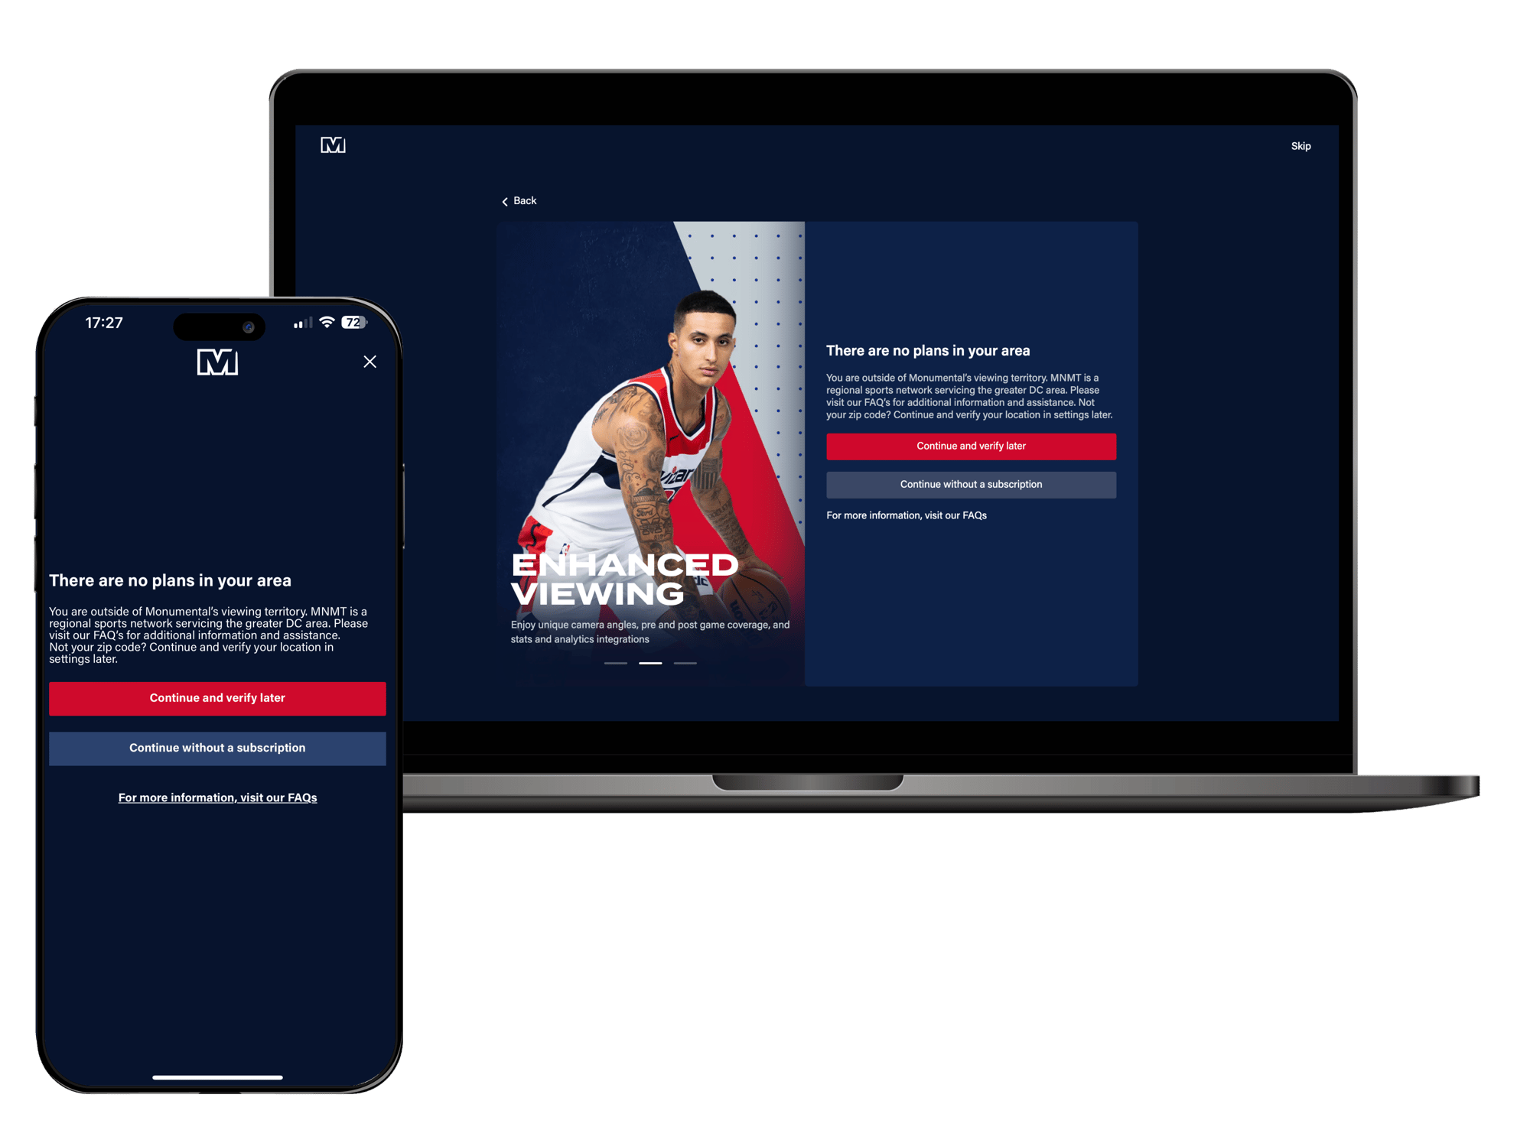Click the Back navigation label
The width and height of the screenshot is (1530, 1127).
tap(518, 200)
